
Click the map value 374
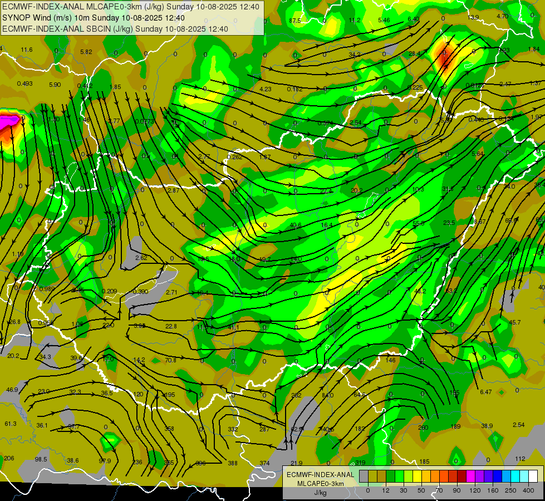[264, 463]
